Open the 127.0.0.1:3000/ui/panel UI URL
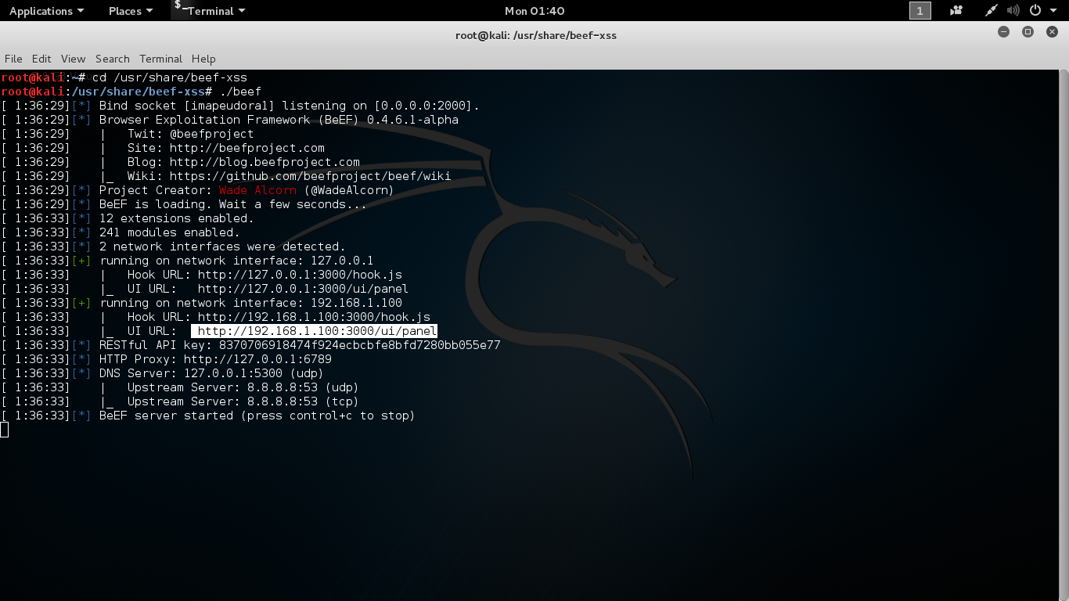Screen dimensions: 1069x601 (303, 289)
